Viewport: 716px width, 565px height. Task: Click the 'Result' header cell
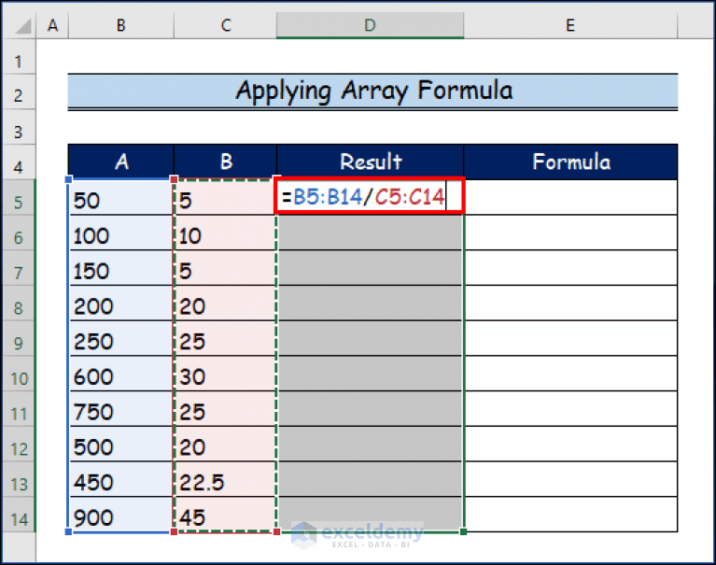pos(371,162)
